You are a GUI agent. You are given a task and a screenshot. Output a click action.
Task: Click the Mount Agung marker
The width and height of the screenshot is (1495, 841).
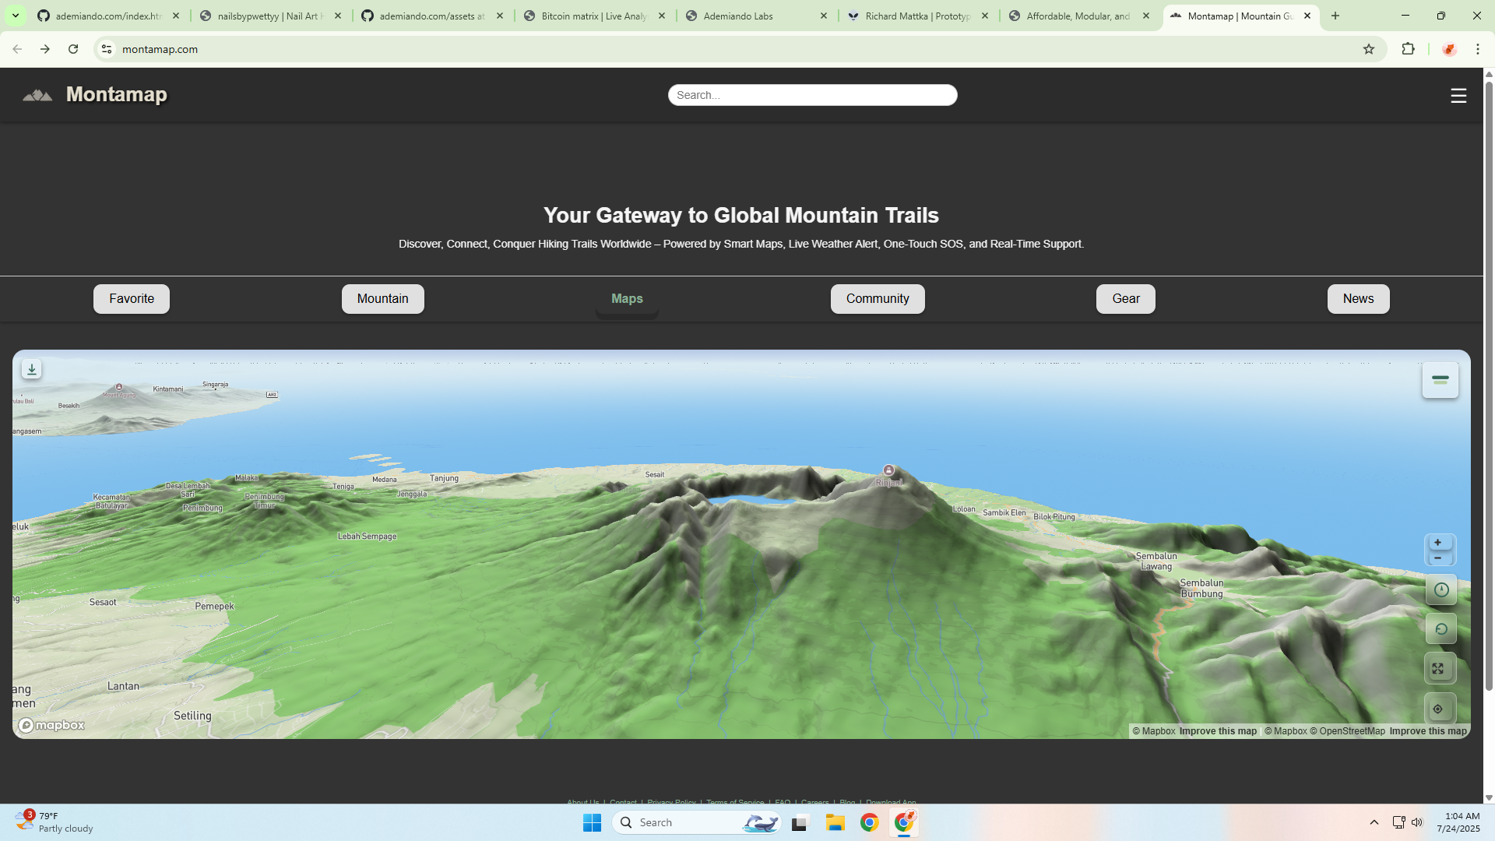tap(119, 387)
